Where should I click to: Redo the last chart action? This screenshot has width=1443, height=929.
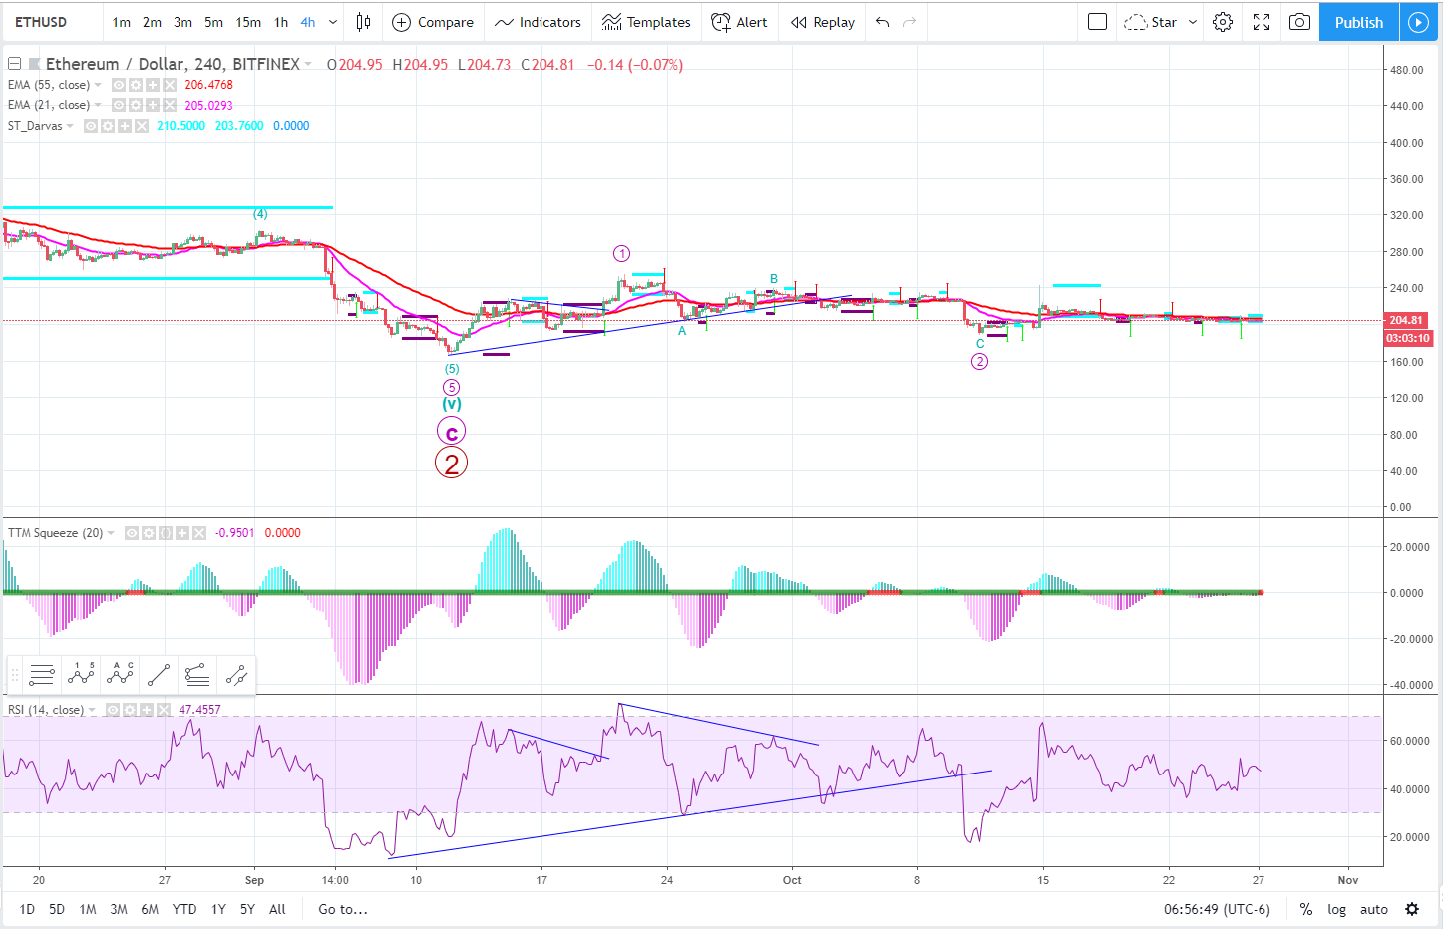point(909,22)
